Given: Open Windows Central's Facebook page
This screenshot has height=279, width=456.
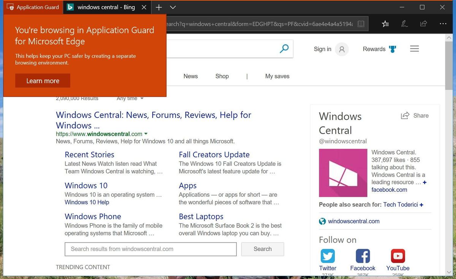Looking at the screenshot, I should (x=363, y=256).
